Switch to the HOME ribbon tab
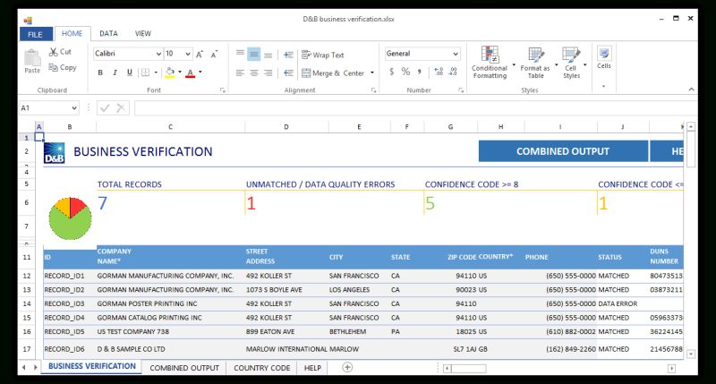The width and height of the screenshot is (716, 384). click(72, 34)
